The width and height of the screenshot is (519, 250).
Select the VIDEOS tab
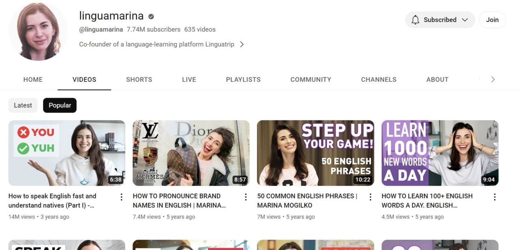(x=84, y=79)
